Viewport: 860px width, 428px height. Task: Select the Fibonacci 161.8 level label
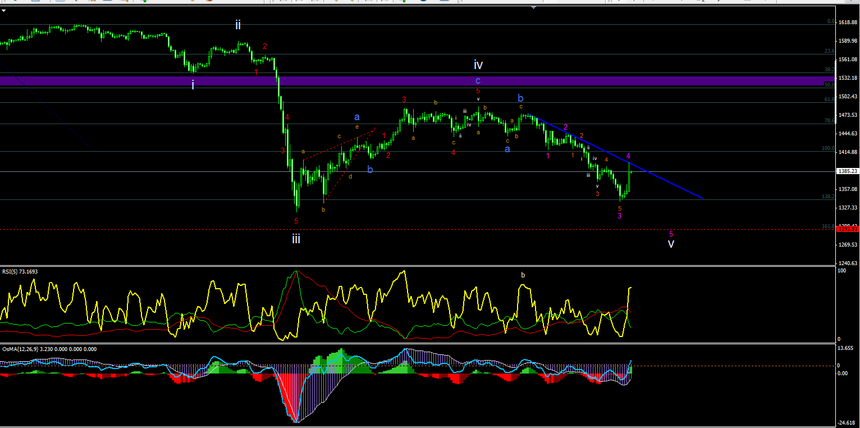click(x=828, y=226)
